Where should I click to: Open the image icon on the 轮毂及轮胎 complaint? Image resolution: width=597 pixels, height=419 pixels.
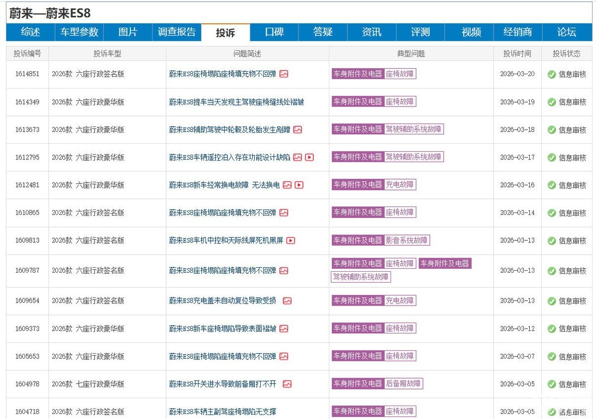(x=298, y=130)
